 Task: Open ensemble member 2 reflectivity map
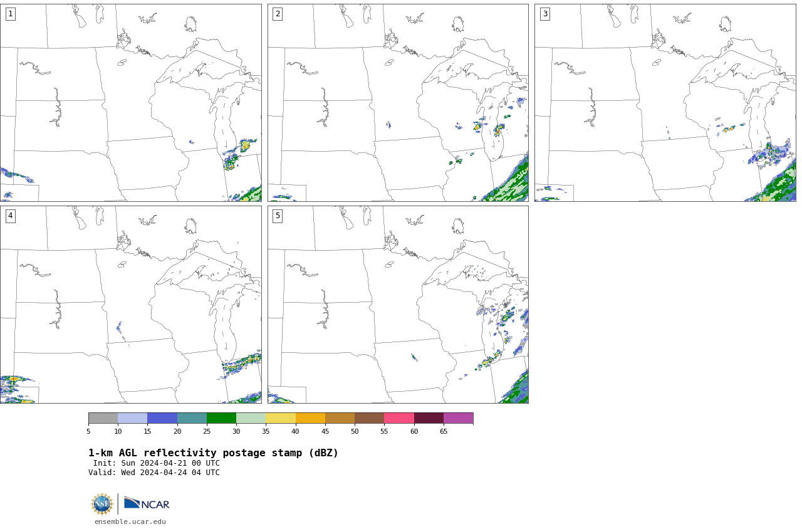point(398,103)
